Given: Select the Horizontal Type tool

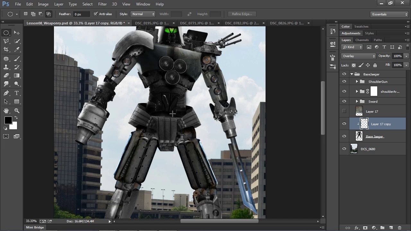Looking at the screenshot, I should 17,93.
